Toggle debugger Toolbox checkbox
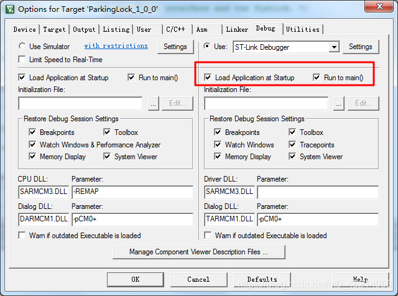The image size is (398, 296). click(x=292, y=132)
